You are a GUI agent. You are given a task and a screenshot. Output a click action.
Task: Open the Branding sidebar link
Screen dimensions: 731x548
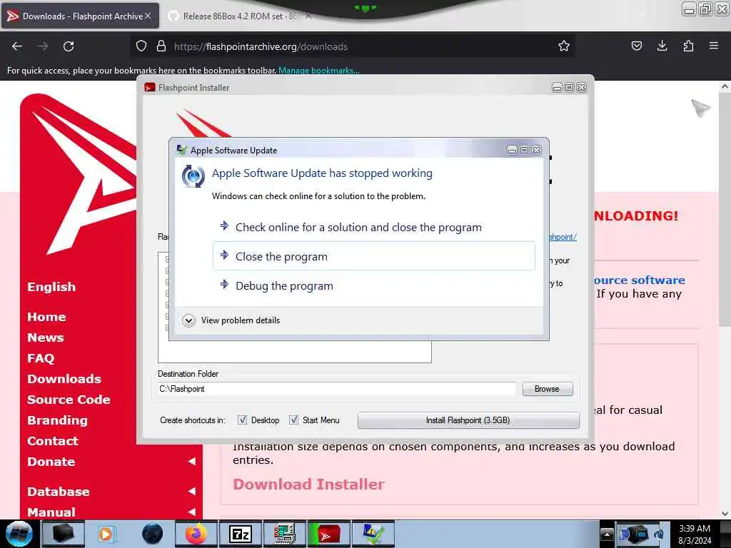pos(57,420)
